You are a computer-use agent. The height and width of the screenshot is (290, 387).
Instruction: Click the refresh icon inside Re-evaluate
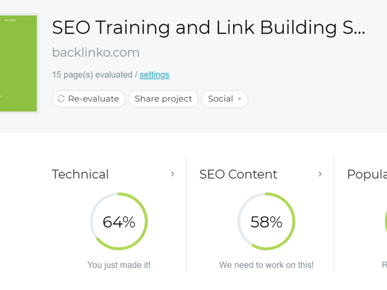tap(61, 99)
